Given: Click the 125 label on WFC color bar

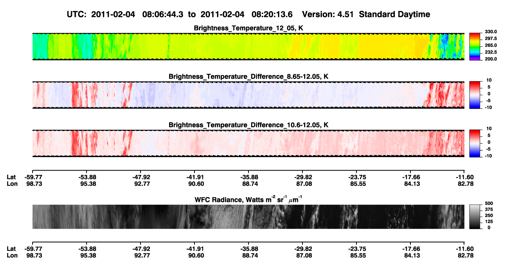Looking at the screenshot, I should point(489,221).
